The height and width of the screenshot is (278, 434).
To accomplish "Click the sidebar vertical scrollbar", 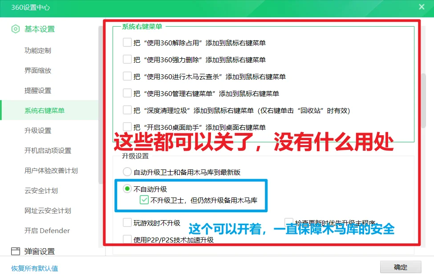I will (101, 105).
